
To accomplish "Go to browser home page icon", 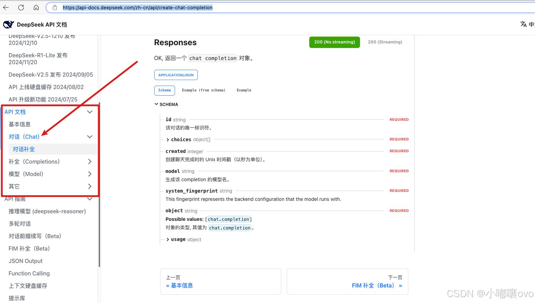I will point(36,8).
